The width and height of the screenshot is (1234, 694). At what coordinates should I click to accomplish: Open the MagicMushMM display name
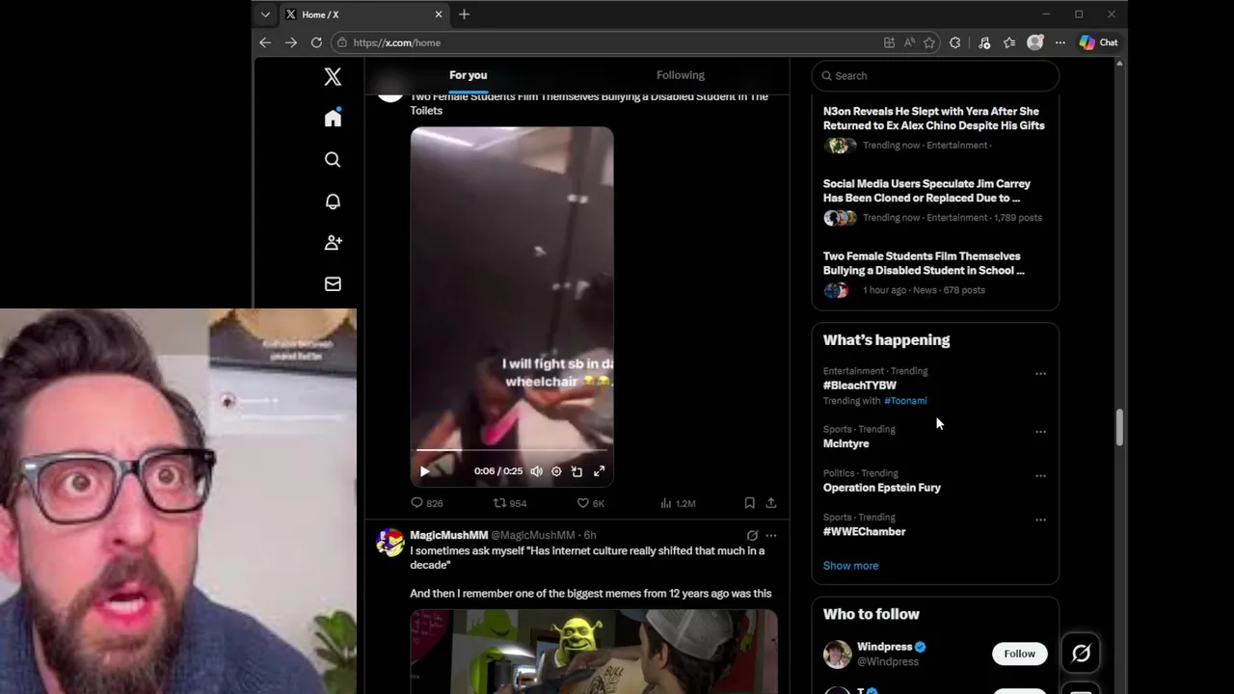click(448, 535)
